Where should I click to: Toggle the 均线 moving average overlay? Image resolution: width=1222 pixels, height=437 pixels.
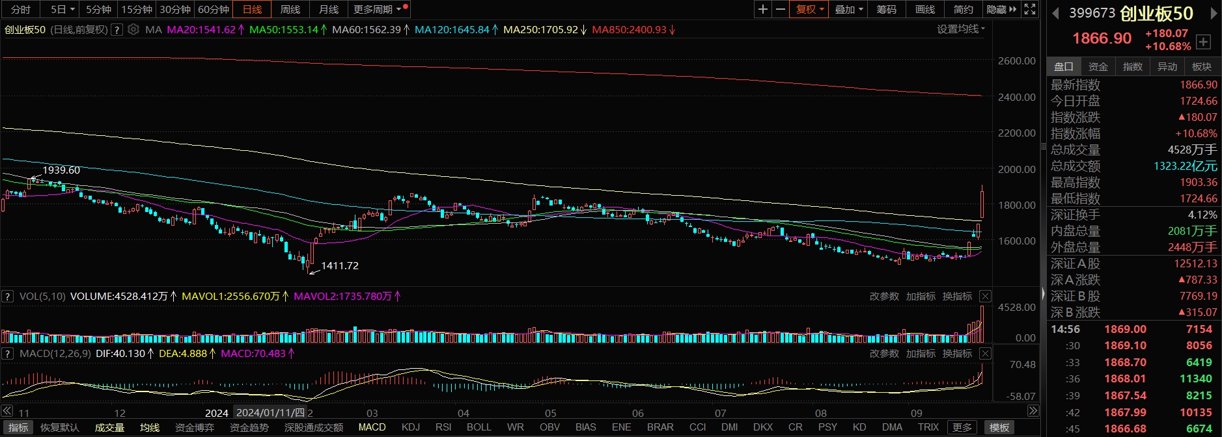(x=150, y=427)
